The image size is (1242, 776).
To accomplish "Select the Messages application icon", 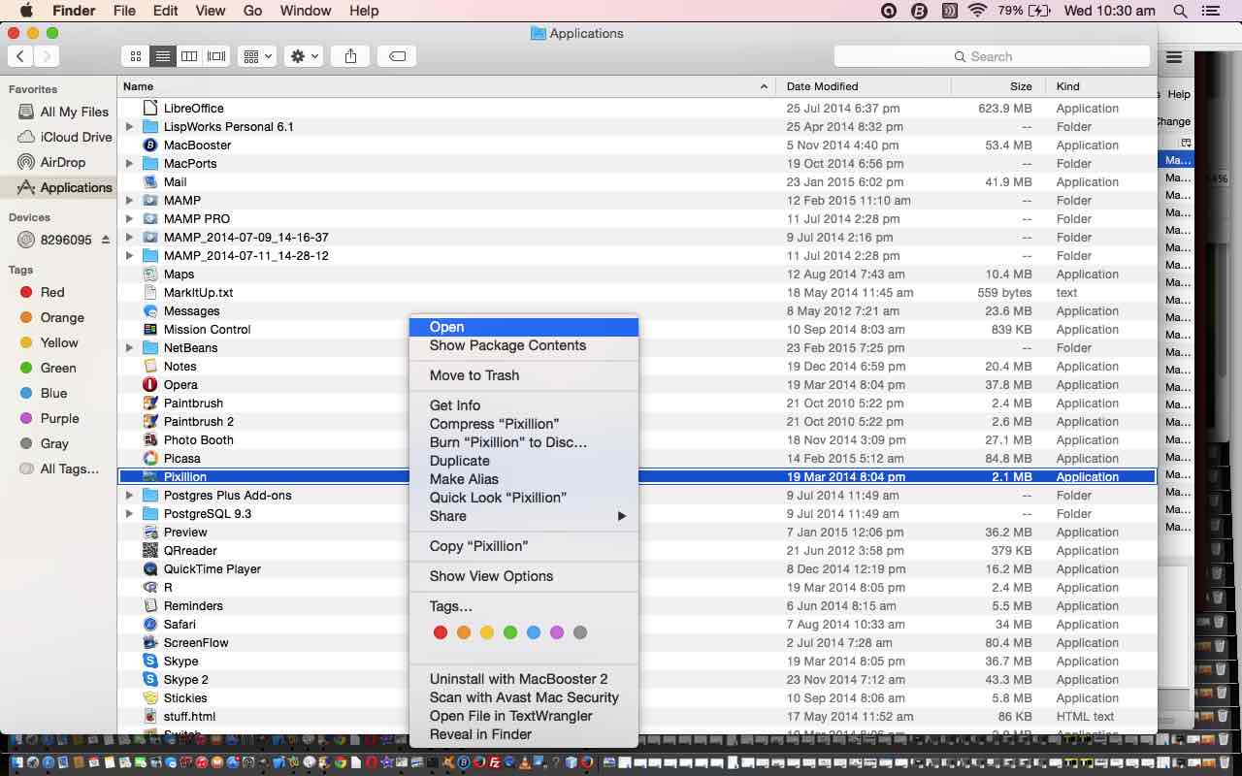I will [150, 310].
